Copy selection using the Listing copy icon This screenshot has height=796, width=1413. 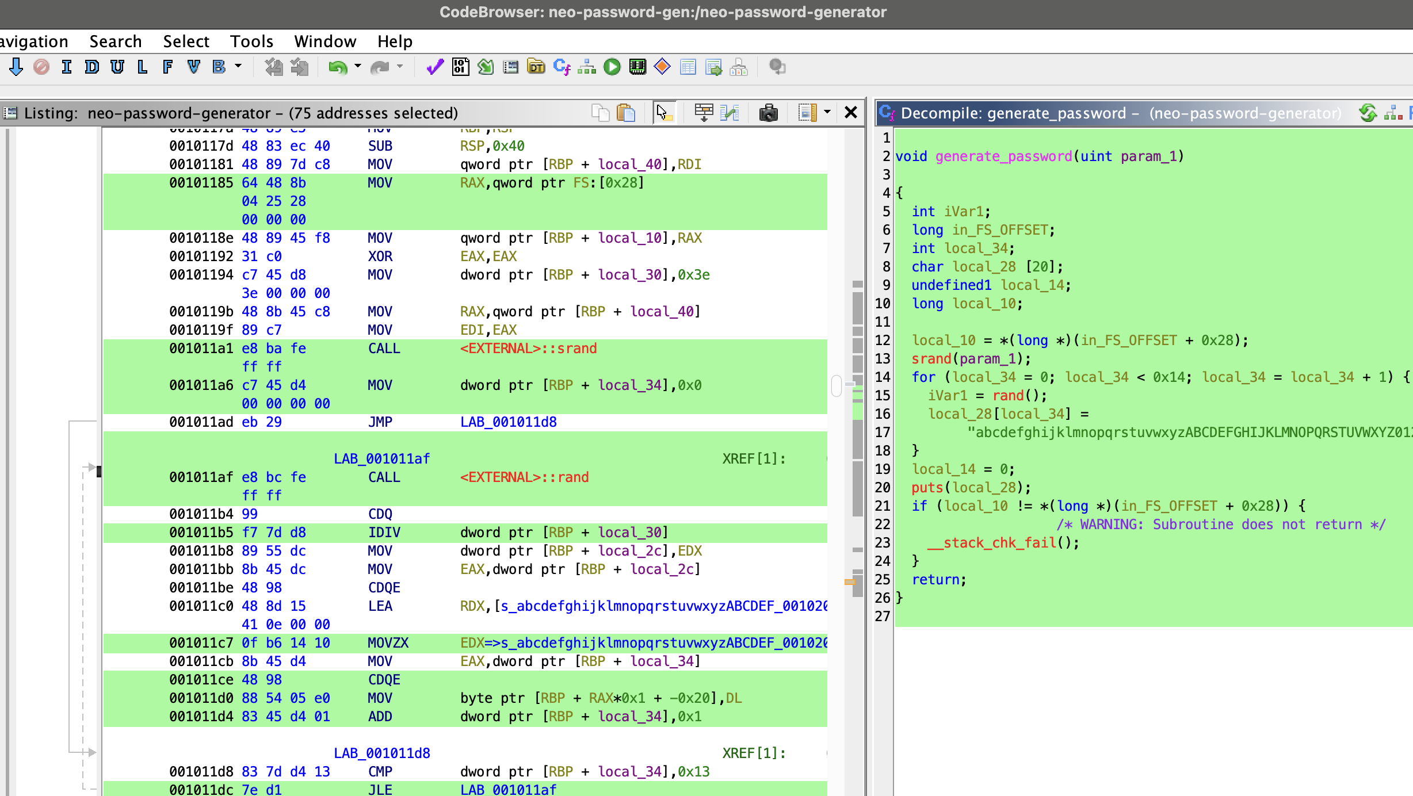pyautogui.click(x=601, y=113)
